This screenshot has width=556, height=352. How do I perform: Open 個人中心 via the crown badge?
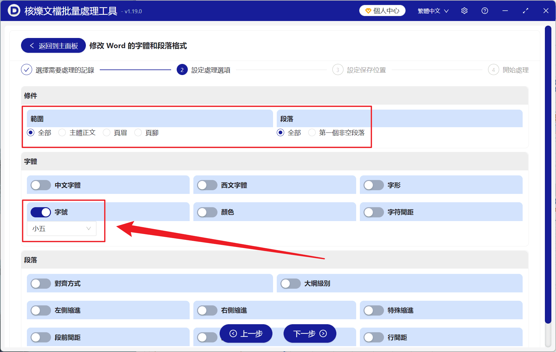point(382,10)
